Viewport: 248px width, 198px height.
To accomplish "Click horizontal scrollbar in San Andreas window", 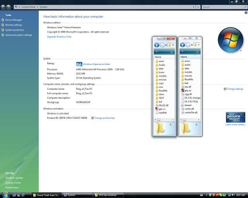I will [190, 120].
